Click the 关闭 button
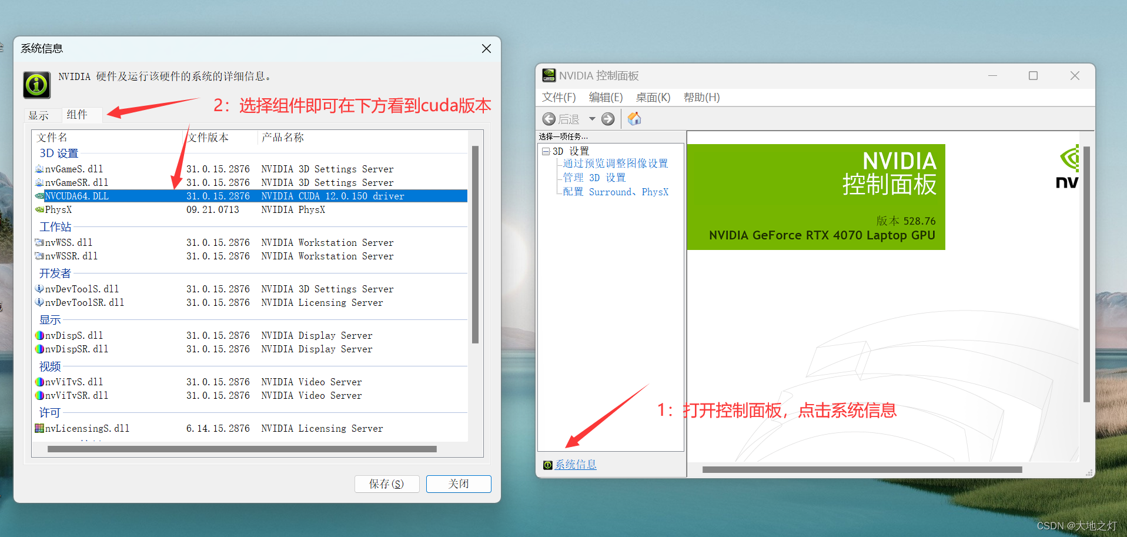Viewport: 1127px width, 537px height. point(459,483)
